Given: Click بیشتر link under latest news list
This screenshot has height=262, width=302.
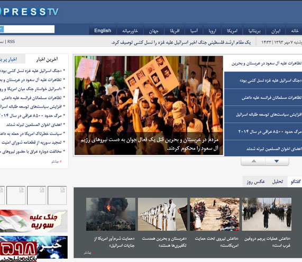Looking at the screenshot, I should [x=56, y=161].
